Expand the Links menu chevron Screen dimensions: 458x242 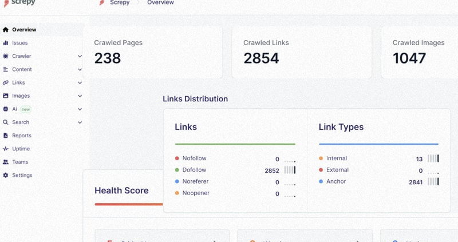80,82
